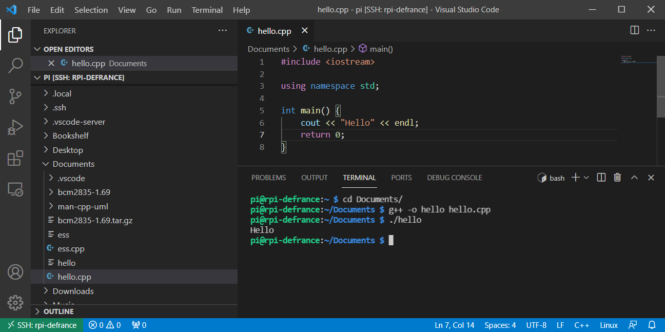Viewport: 665px width, 332px height.
Task: Open the feedback icon in status bar
Action: pyautogui.click(x=633, y=325)
